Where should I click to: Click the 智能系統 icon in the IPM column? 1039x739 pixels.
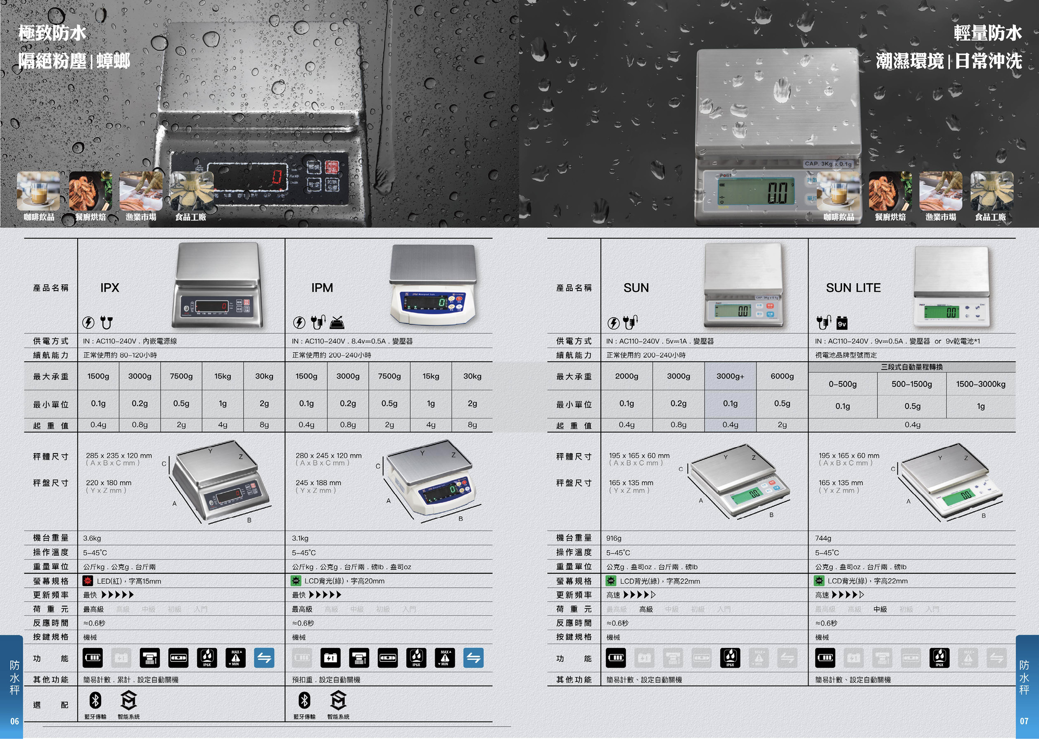338,701
